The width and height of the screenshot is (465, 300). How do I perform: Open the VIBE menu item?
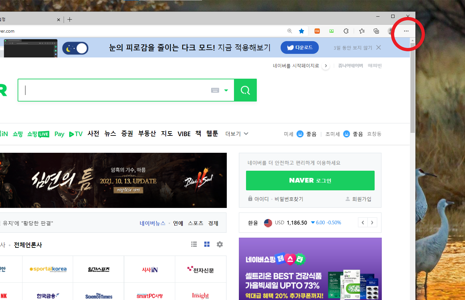tap(184, 134)
